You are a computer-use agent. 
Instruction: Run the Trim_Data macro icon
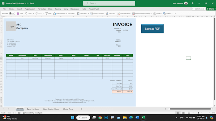(x=107, y=14)
